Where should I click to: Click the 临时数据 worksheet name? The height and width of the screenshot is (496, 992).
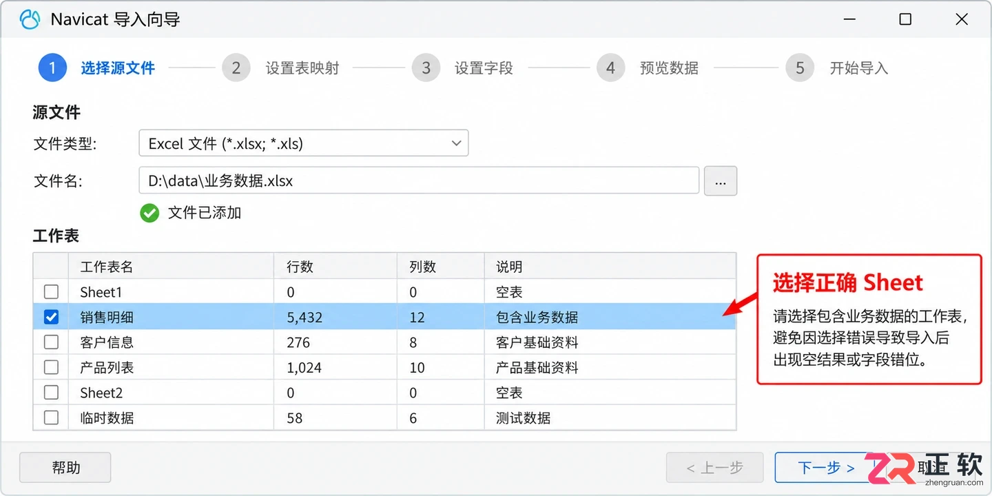pyautogui.click(x=107, y=417)
